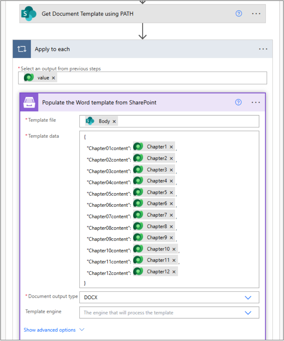
Task: Click the Dataverse icon of Chapter11 token
Action: point(138,260)
